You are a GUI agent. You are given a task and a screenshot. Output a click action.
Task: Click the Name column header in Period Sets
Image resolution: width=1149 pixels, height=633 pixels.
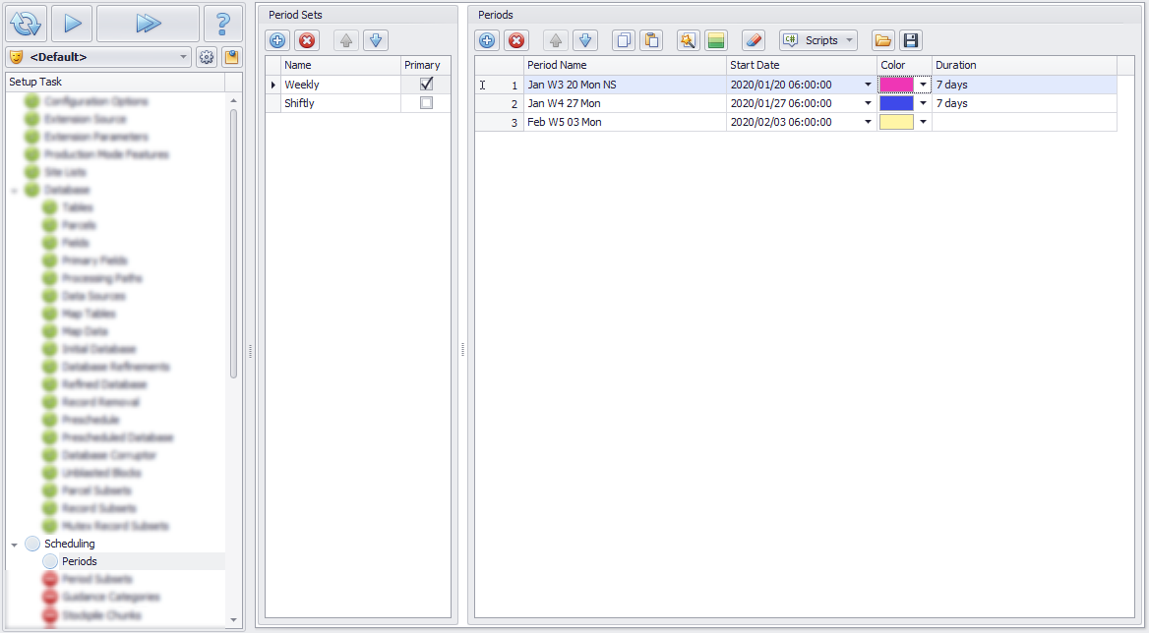[340, 65]
